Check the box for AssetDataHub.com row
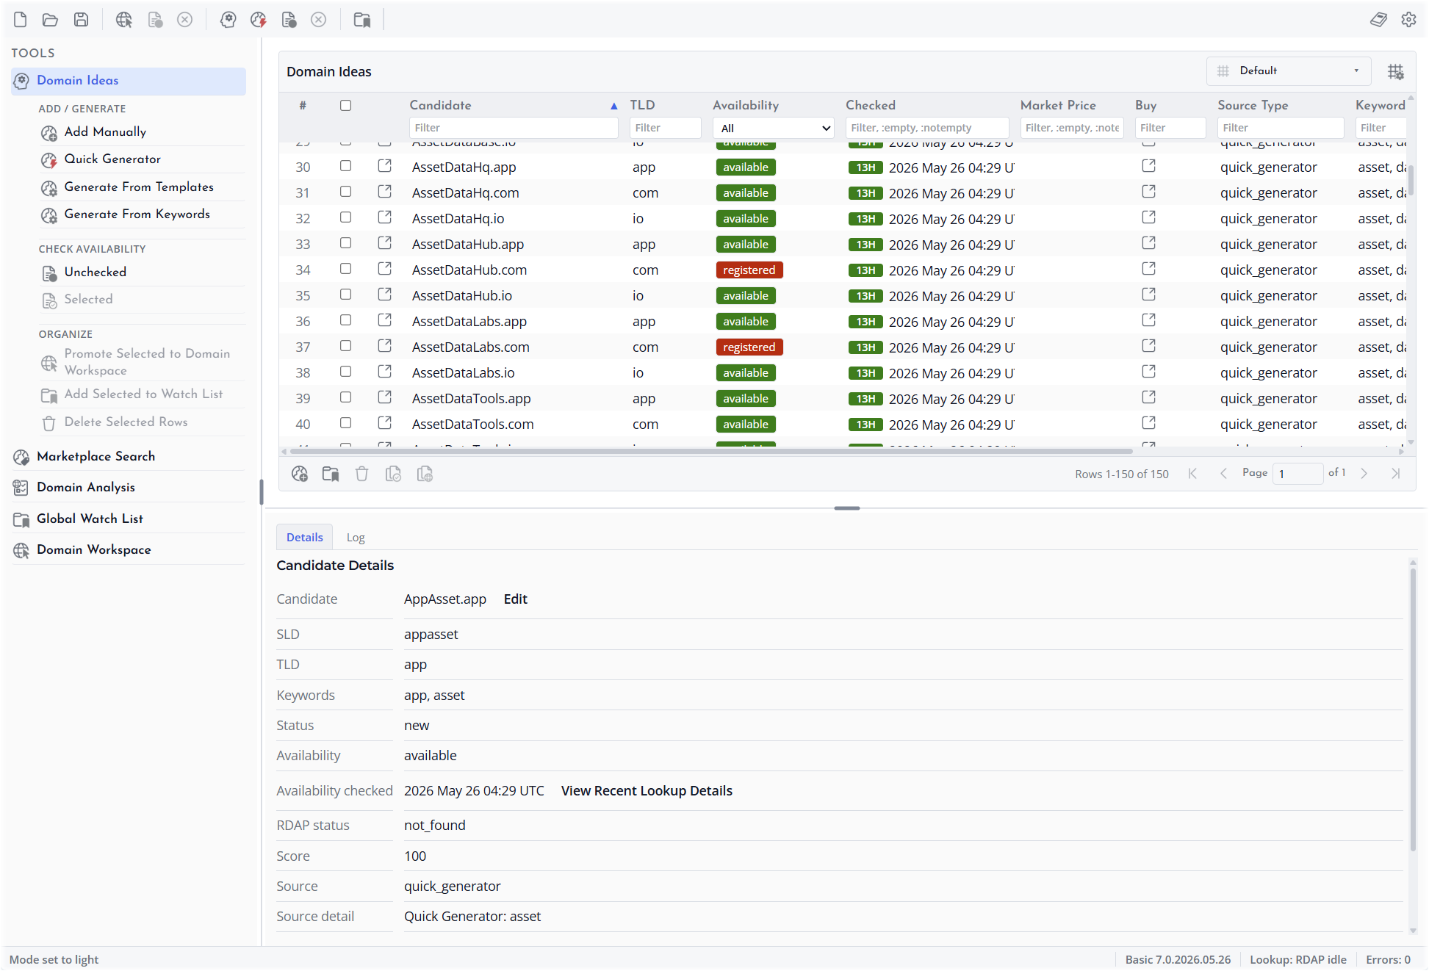 (345, 269)
